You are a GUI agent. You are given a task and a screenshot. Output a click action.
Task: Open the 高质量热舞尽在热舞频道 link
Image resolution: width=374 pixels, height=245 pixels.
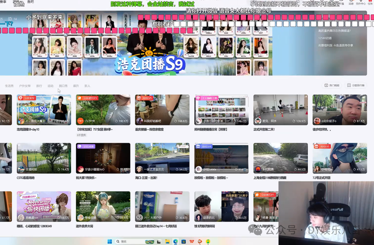[x=335, y=31]
